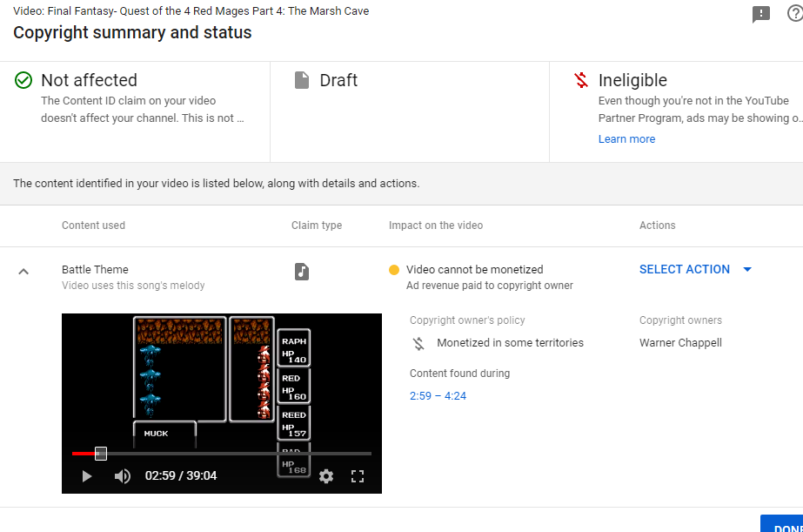803x532 pixels.
Task: Click the red Ineligible dollar icon
Action: click(x=581, y=80)
